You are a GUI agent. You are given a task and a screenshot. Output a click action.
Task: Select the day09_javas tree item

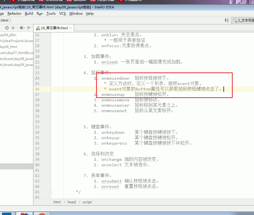(16, 65)
